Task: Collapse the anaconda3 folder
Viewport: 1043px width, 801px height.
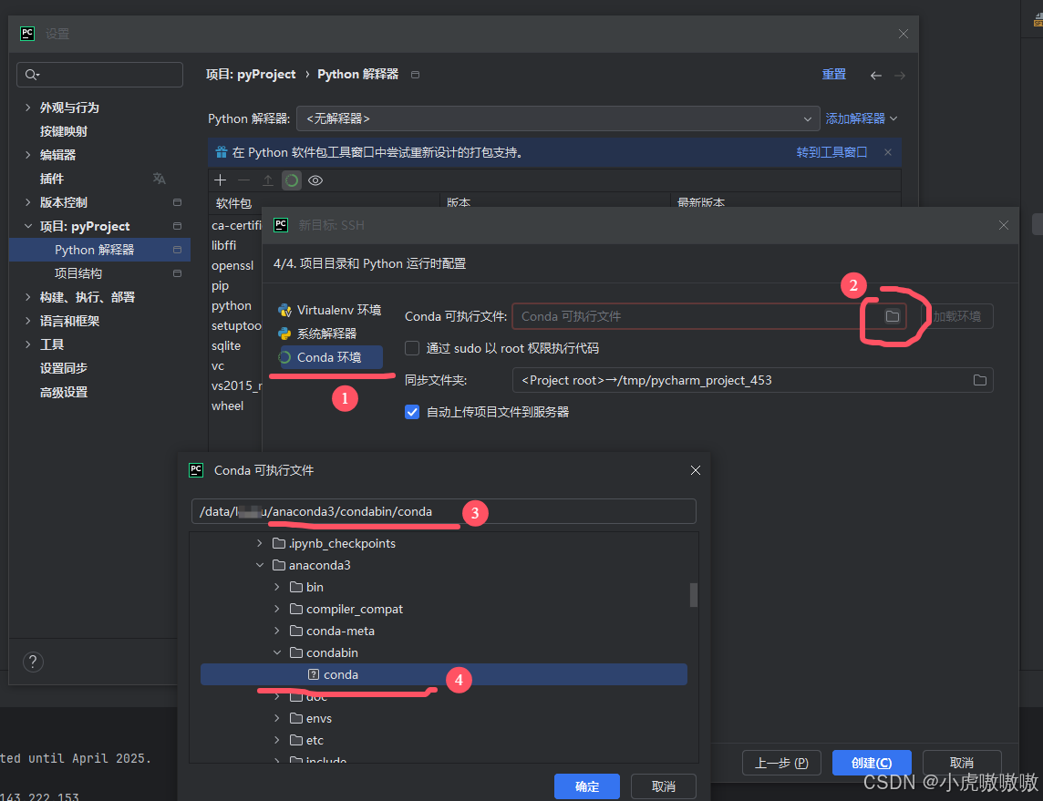Action: click(x=260, y=565)
